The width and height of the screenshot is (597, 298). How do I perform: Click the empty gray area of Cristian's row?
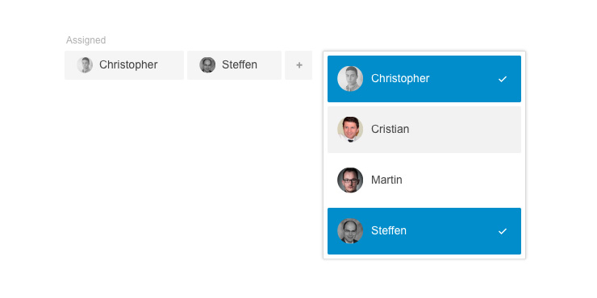(465, 130)
